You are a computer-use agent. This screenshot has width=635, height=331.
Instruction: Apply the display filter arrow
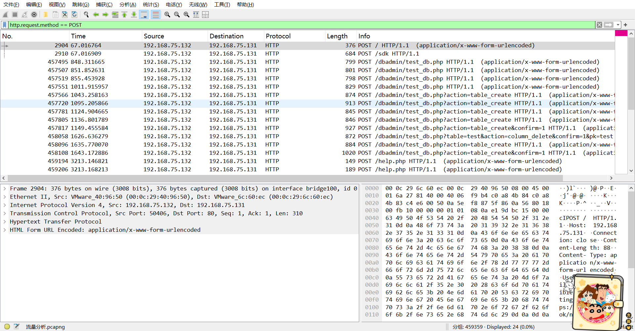pos(609,25)
